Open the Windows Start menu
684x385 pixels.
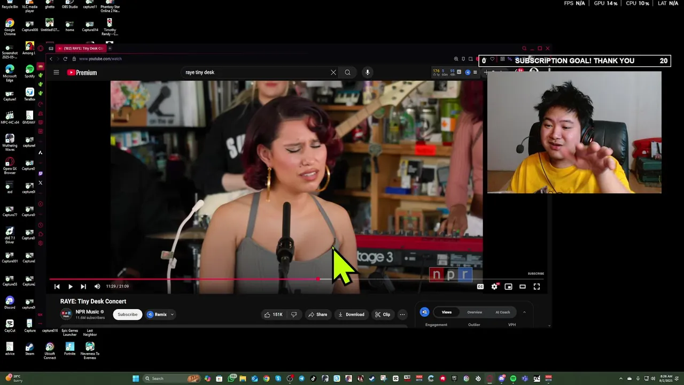click(x=136, y=379)
